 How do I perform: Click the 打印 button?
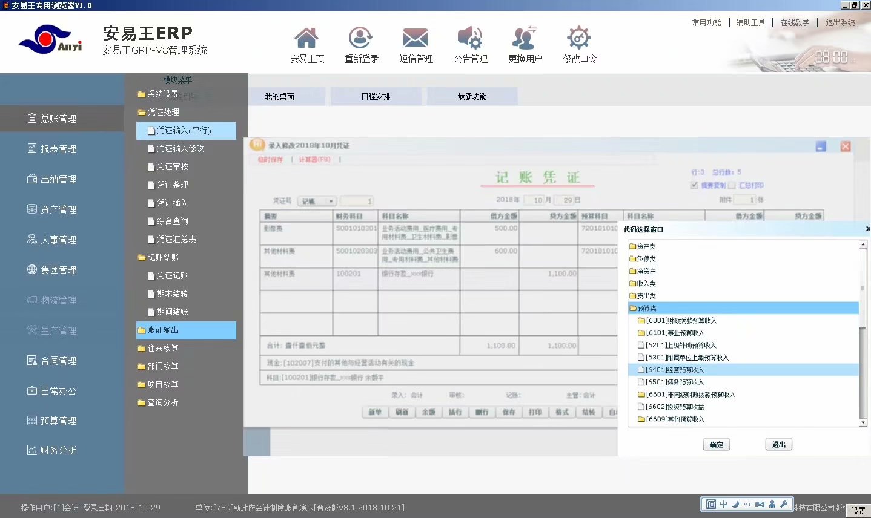pos(535,412)
